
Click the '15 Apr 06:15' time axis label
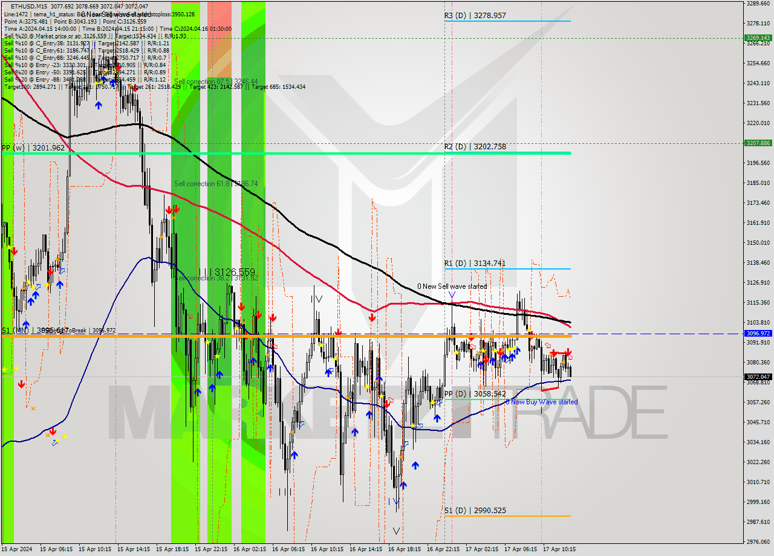56,549
